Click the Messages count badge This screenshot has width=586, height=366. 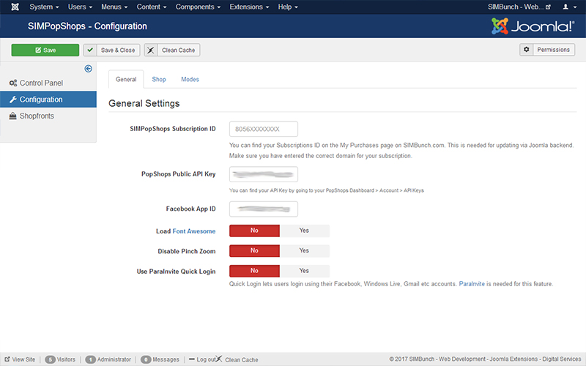[x=146, y=359]
